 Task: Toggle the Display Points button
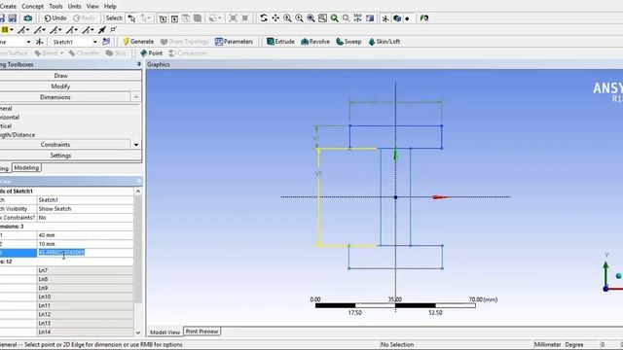coord(407,18)
